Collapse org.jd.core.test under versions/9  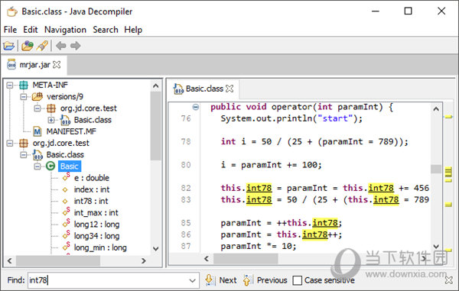37,108
